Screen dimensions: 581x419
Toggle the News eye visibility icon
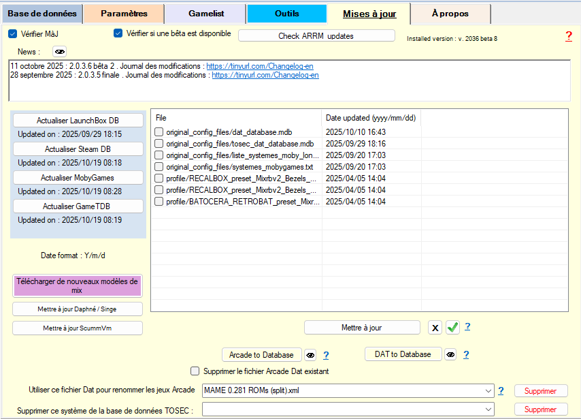tap(60, 52)
